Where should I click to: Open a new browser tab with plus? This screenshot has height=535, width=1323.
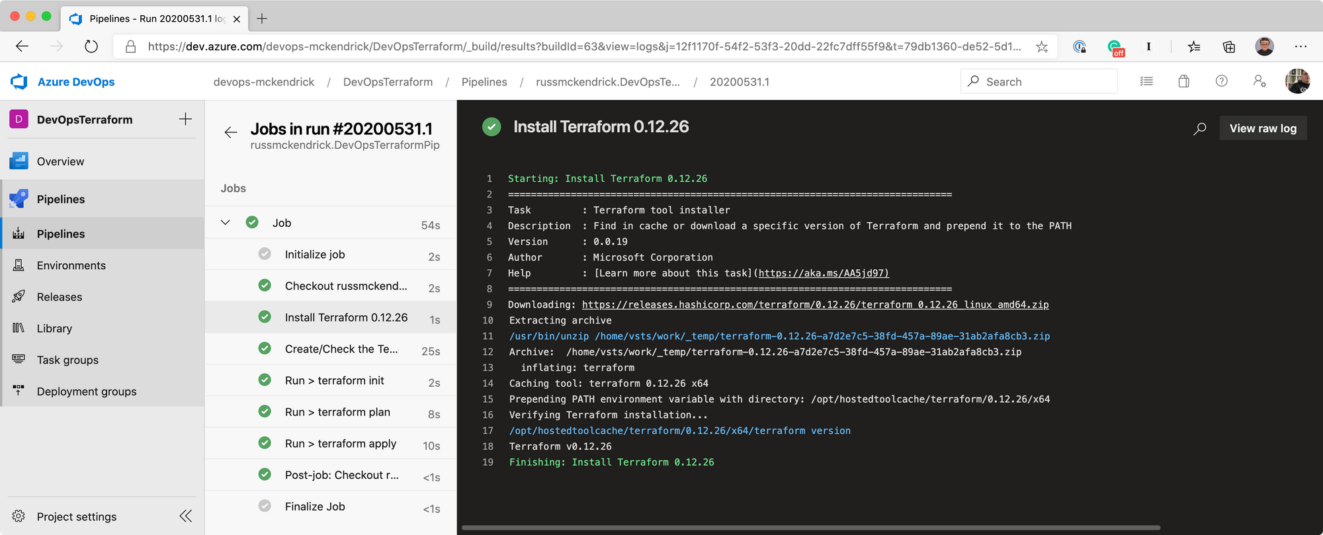[x=262, y=19]
